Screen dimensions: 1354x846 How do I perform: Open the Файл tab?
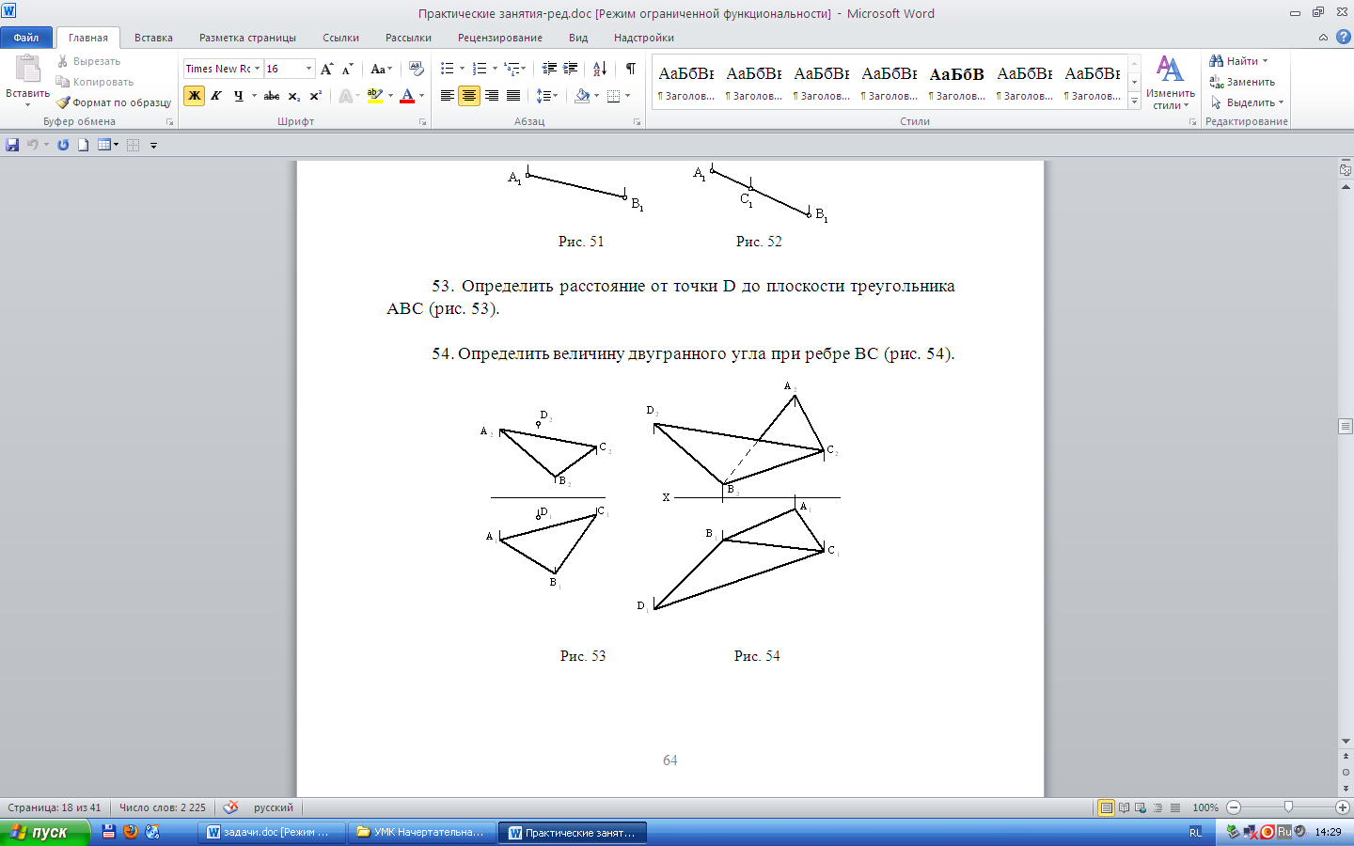[26, 38]
